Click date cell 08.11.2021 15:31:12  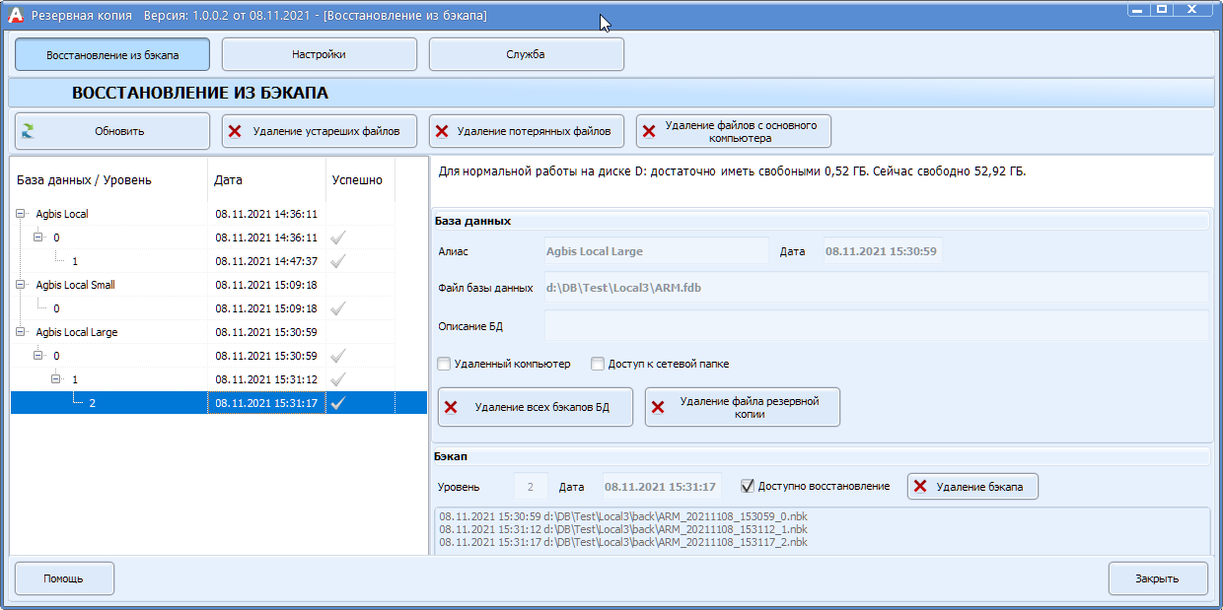pyautogui.click(x=266, y=379)
